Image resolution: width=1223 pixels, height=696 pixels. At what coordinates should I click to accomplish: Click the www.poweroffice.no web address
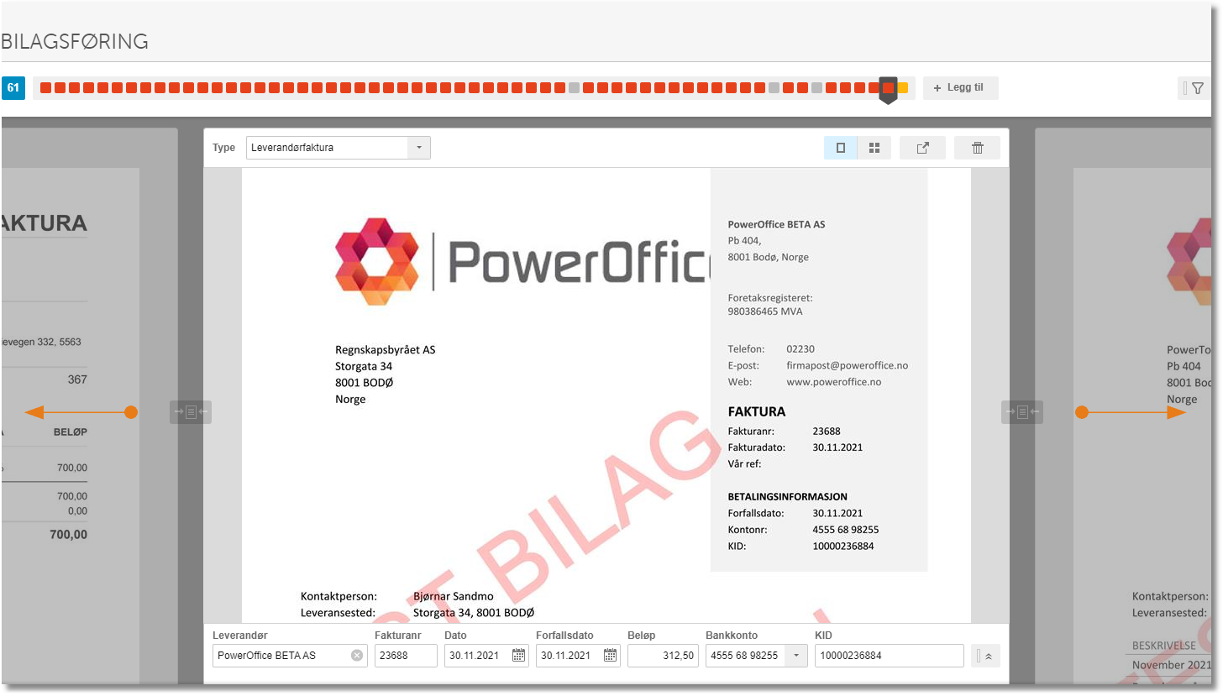pos(833,382)
